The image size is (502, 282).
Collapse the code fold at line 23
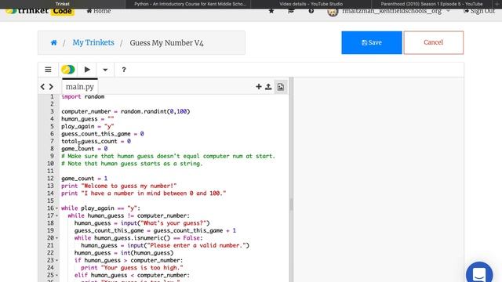57,261
